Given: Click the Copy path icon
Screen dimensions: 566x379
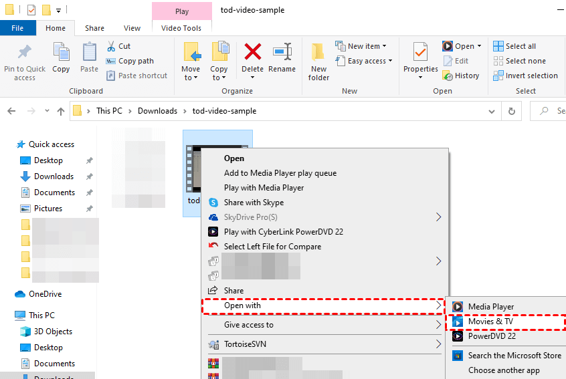Looking at the screenshot, I should click(x=110, y=61).
